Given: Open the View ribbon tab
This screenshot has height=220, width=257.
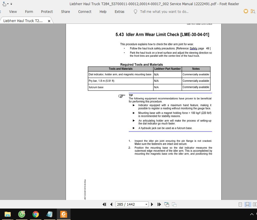Looking at the screenshot, I should coord(13,12).
